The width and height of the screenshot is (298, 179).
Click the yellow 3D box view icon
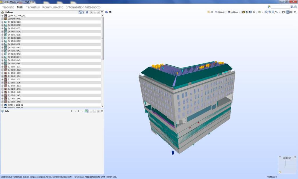point(244,12)
